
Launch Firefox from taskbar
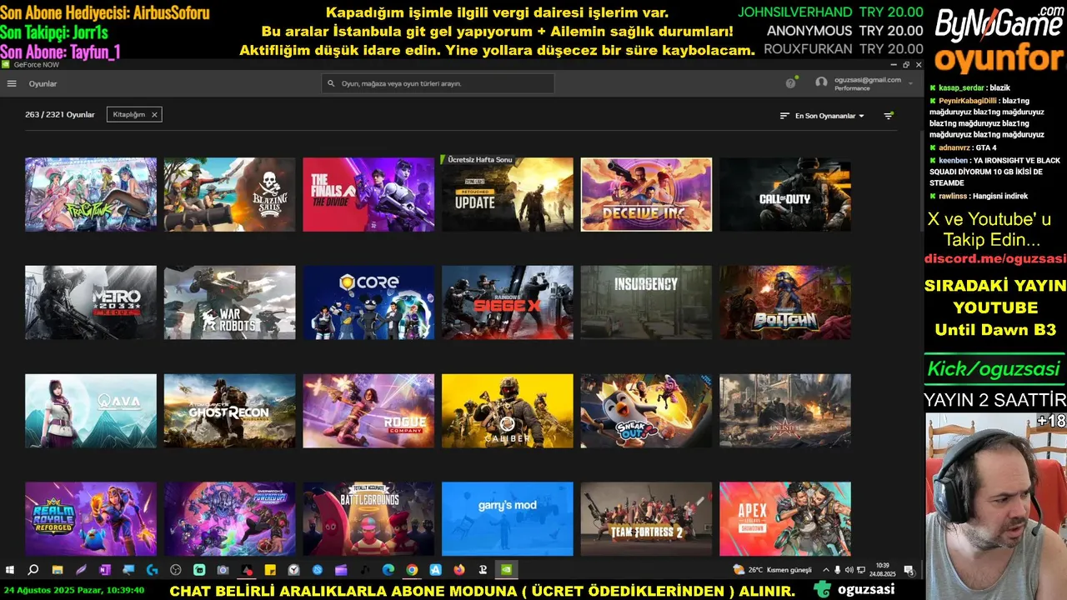[459, 570]
